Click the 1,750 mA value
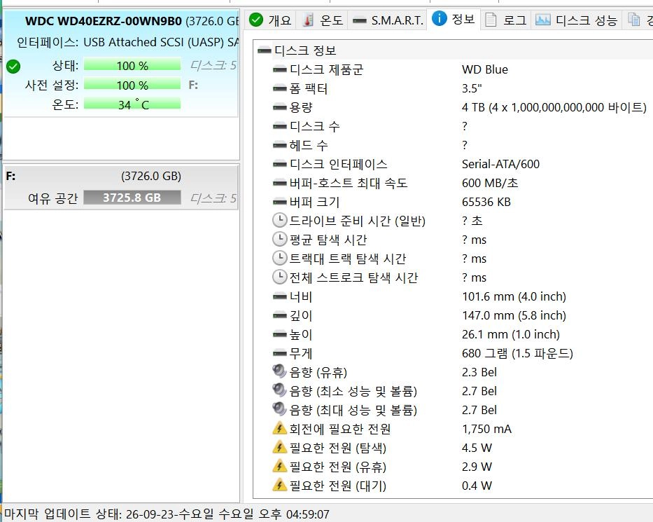Screen dimensions: 653x522 [486, 429]
